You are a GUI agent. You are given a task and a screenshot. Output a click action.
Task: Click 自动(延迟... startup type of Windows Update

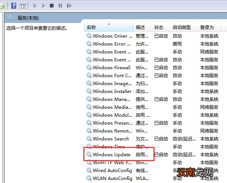(x=184, y=155)
